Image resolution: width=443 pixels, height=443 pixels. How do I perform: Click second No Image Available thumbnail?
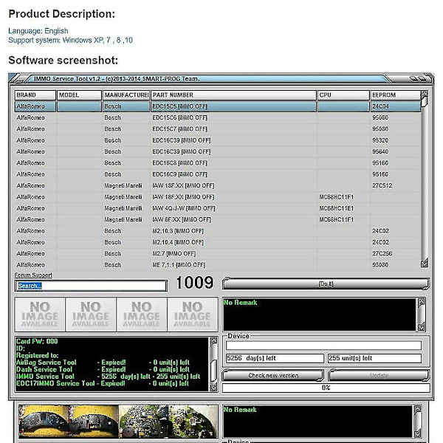coord(91,315)
